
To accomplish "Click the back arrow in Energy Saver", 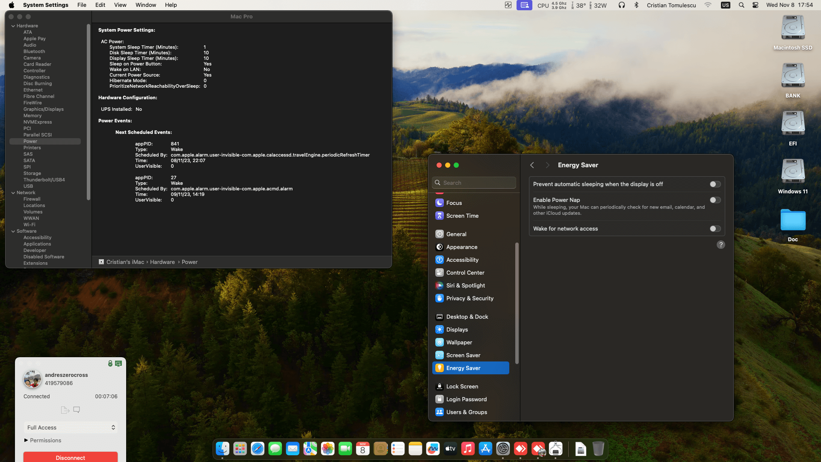I will click(532, 165).
